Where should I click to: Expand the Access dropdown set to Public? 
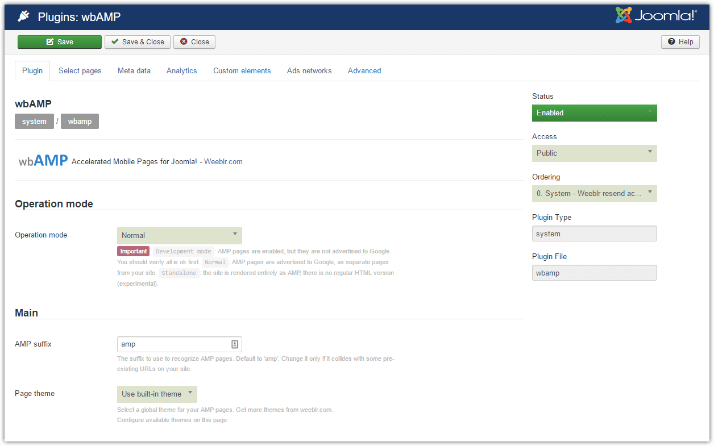tap(595, 153)
